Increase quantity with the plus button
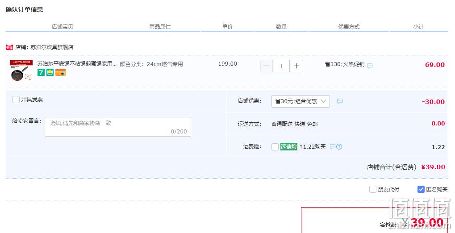Viewport: 455px width, 233px height. click(296, 66)
